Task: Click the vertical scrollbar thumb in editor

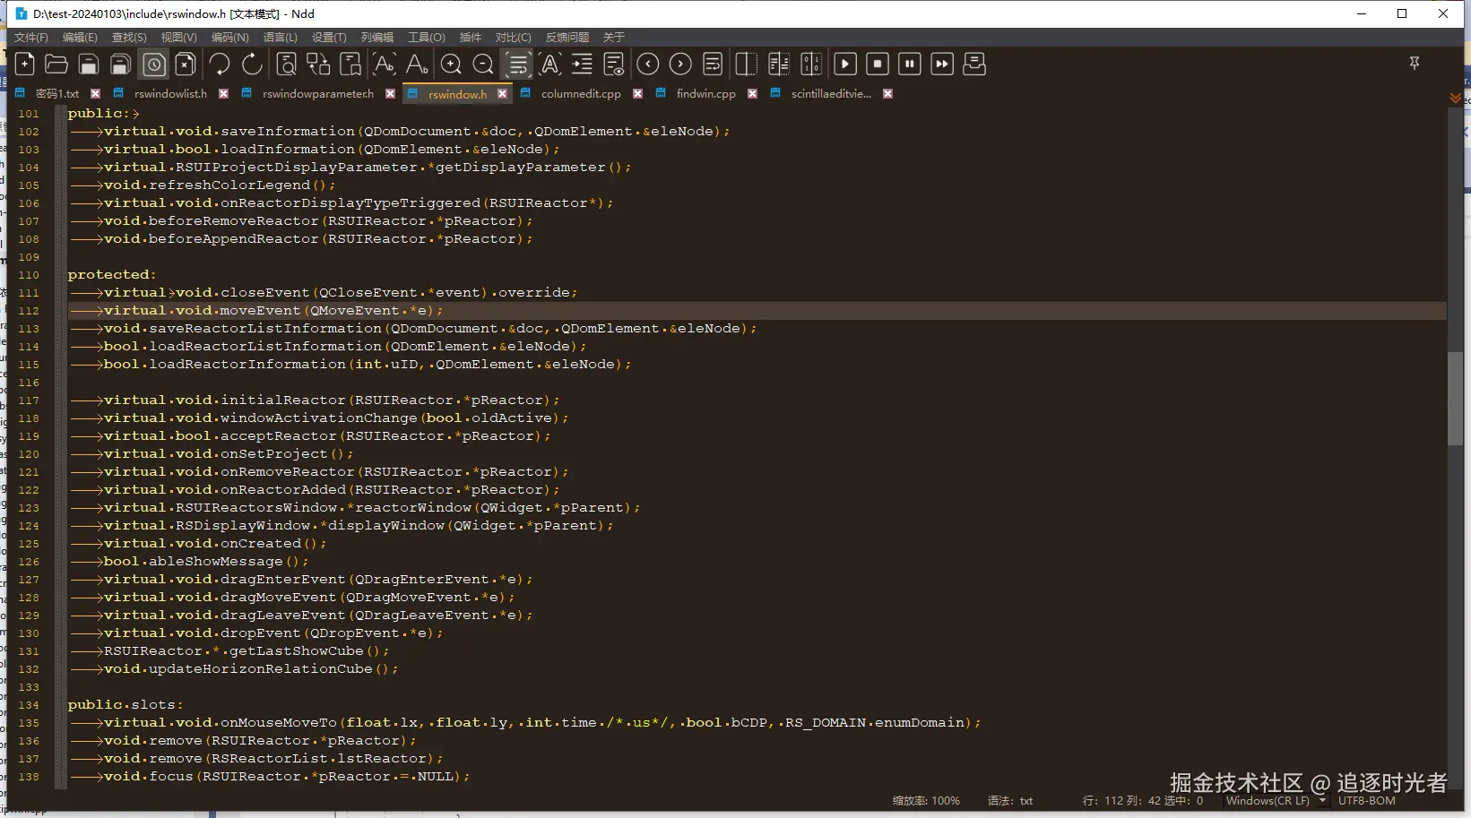Action: click(x=1455, y=399)
